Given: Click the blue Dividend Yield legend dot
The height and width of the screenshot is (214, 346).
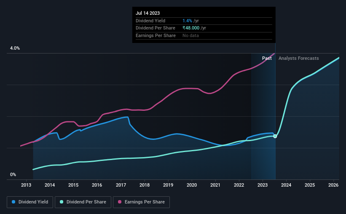Looking at the screenshot, I should [13, 202].
